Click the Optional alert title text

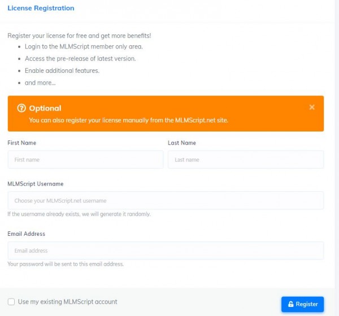(45, 108)
